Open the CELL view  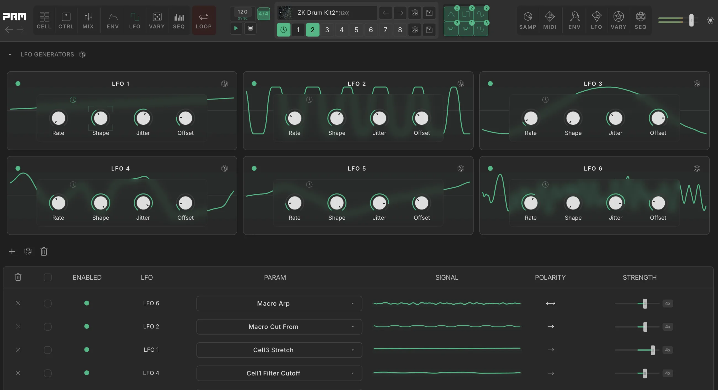[x=44, y=20]
